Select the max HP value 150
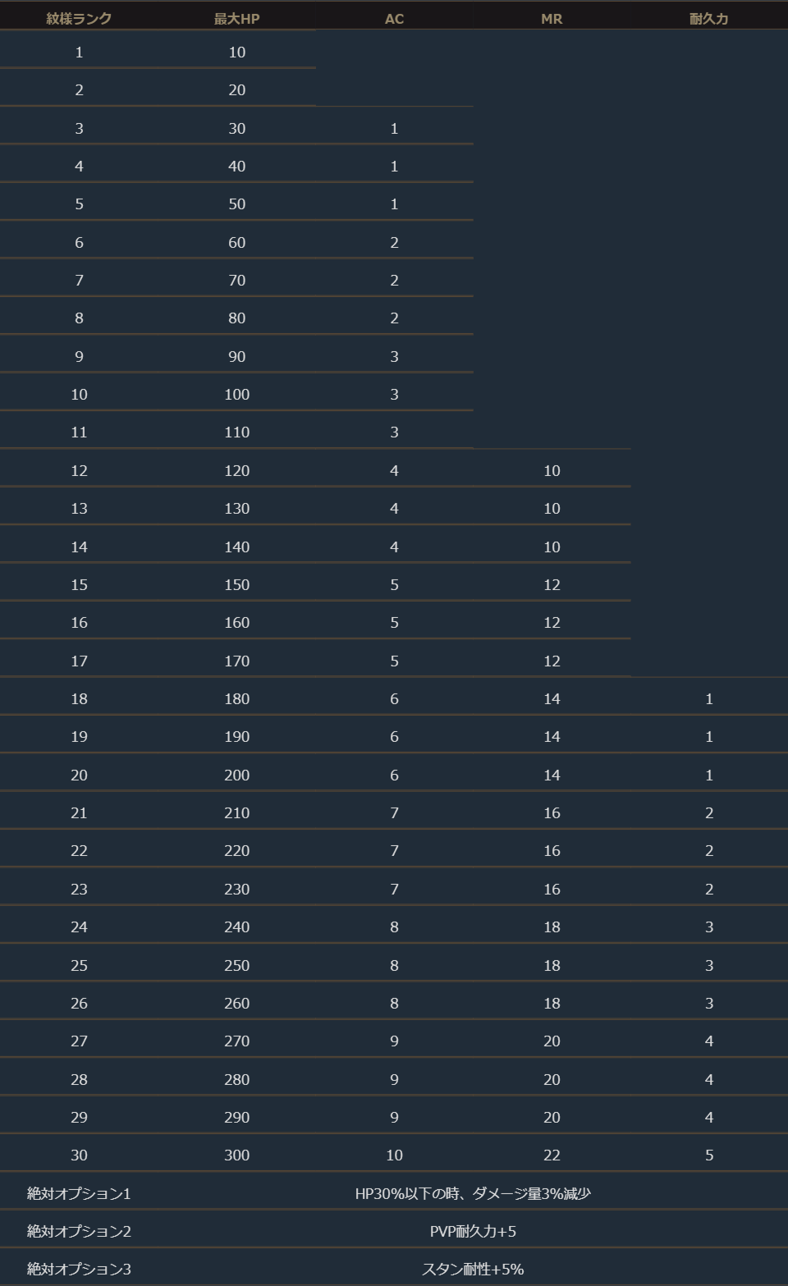This screenshot has width=788, height=1286. coord(236,584)
